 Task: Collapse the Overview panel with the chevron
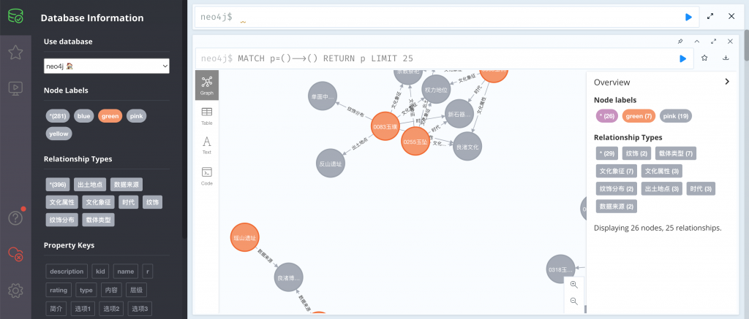point(727,82)
